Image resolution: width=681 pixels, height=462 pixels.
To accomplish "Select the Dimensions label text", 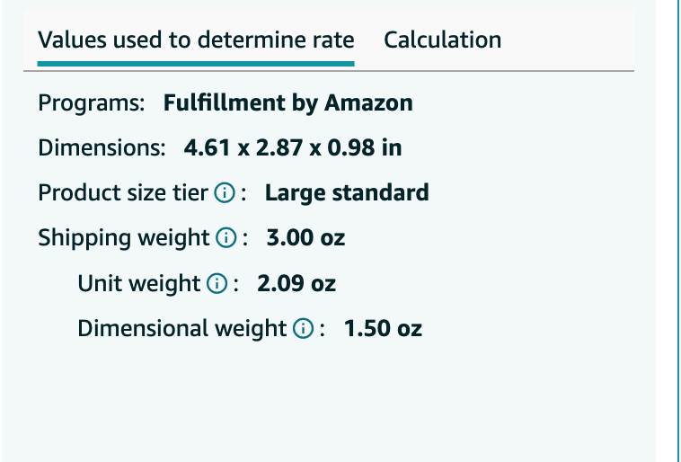I will 102,147.
